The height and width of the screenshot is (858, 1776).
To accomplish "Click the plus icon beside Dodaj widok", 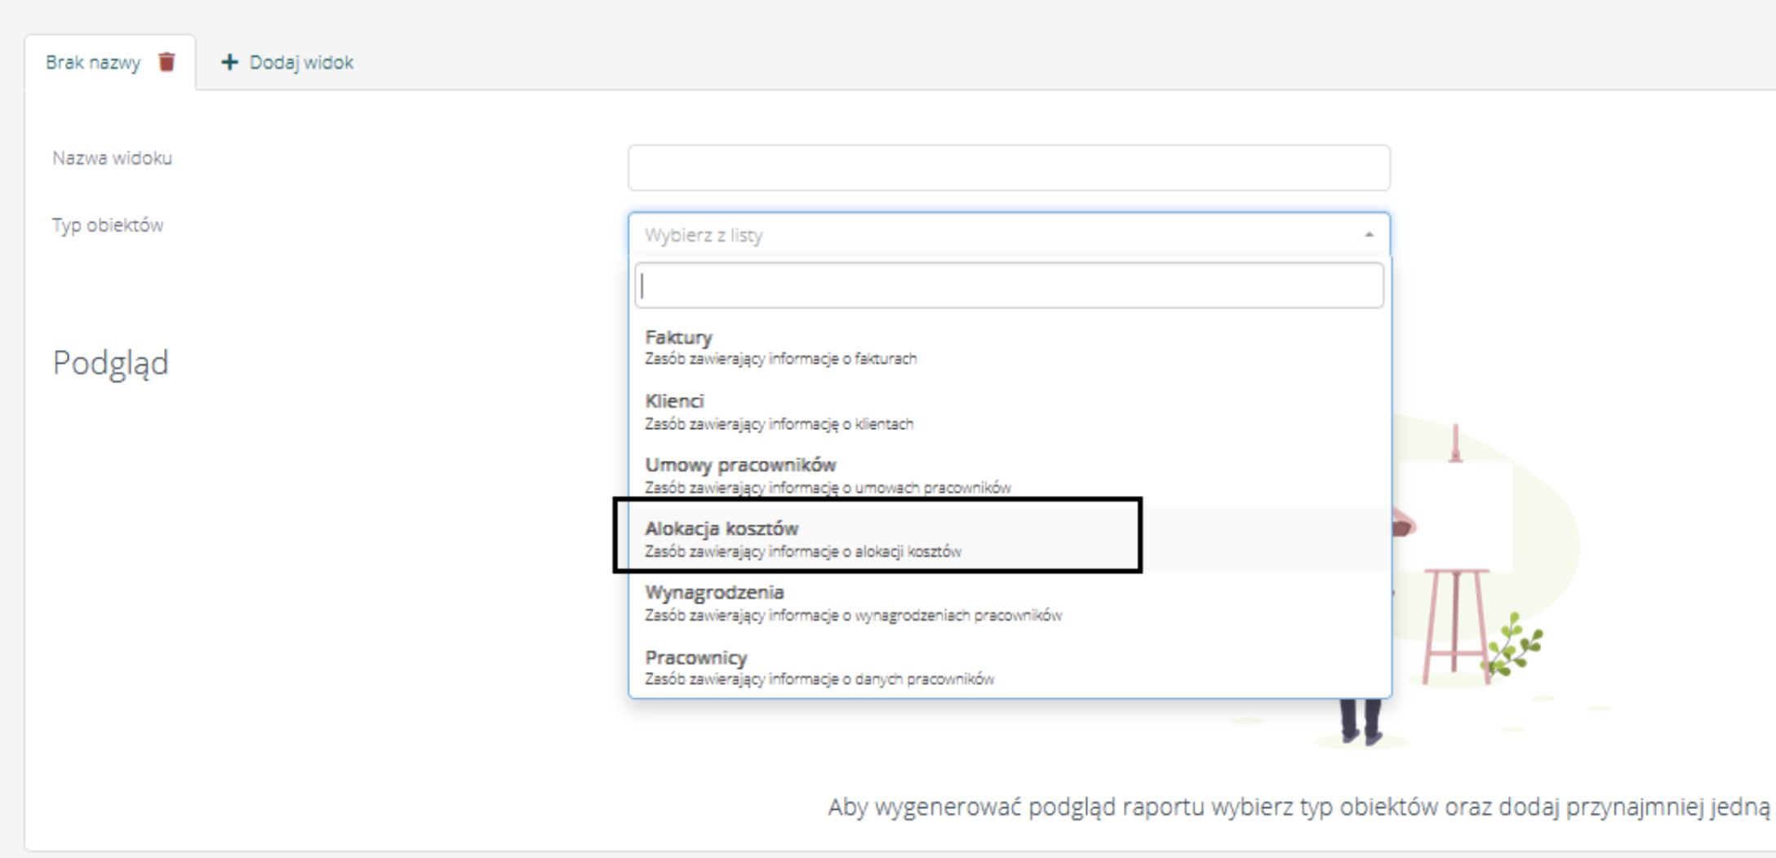I will point(229,62).
